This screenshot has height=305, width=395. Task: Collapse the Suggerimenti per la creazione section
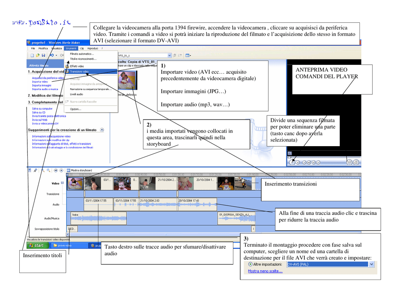click(x=102, y=130)
